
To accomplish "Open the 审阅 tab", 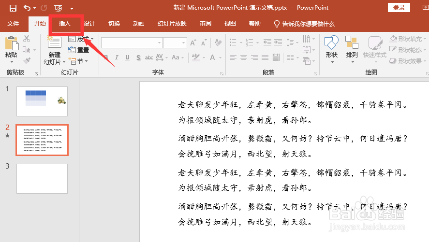I will click(x=206, y=24).
